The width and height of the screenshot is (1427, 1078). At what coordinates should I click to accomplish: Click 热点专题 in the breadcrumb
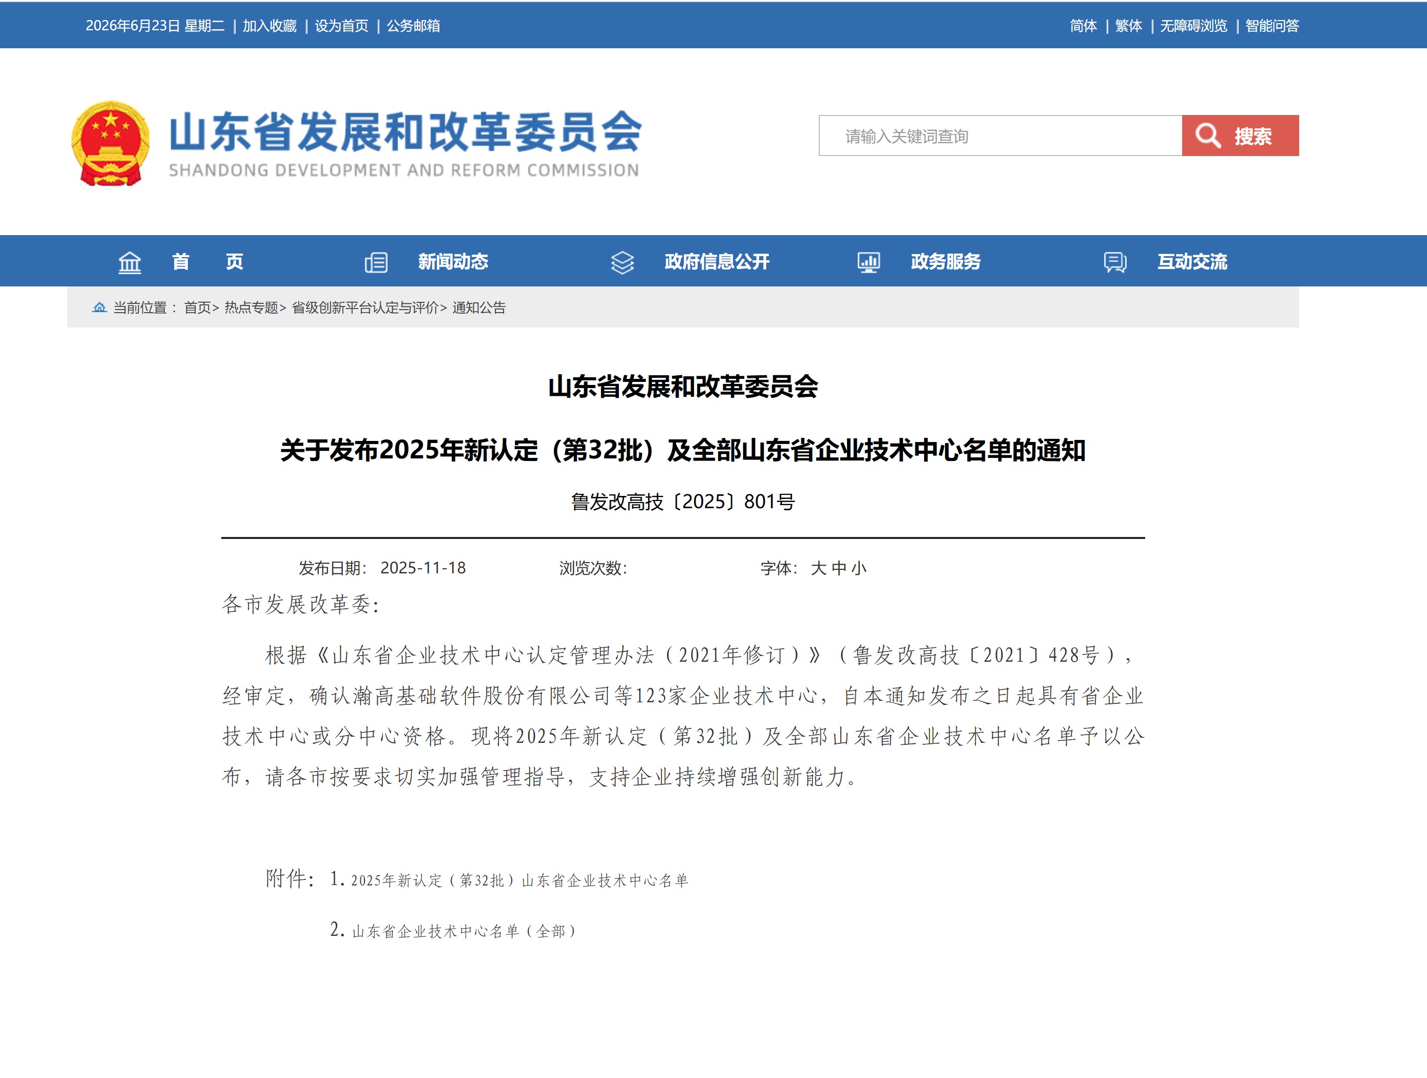point(251,307)
